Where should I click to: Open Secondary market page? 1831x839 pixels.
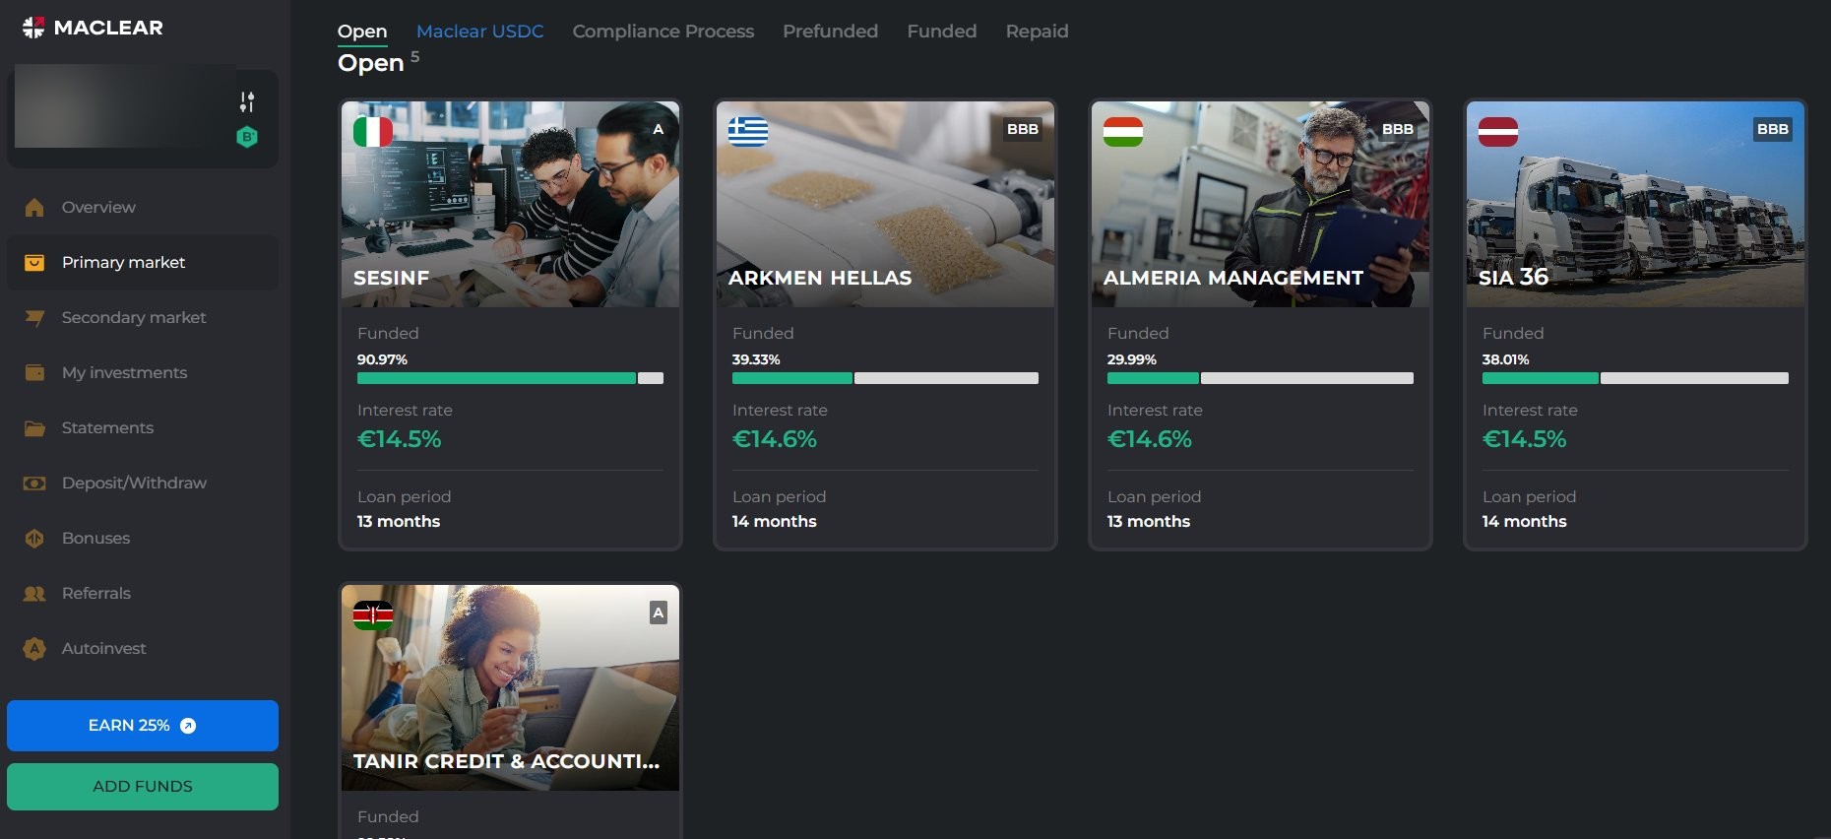143,317
